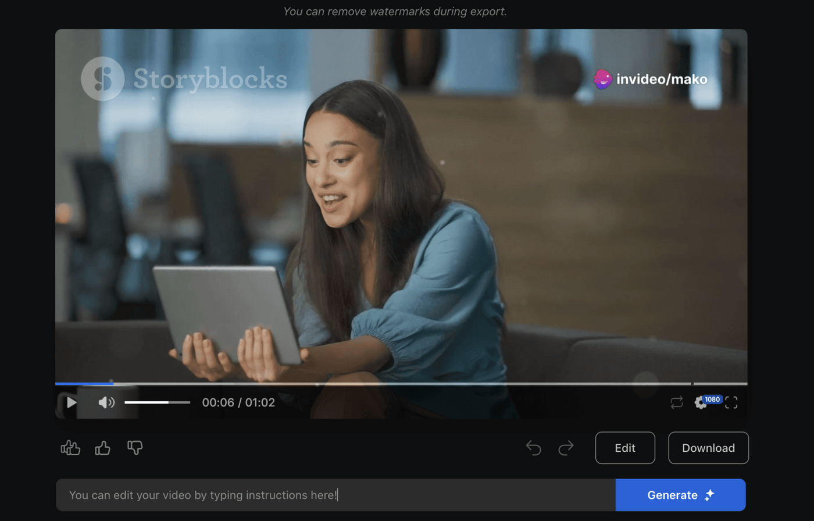This screenshot has height=521, width=814.
Task: Click the play button on the video player
Action: coord(70,402)
